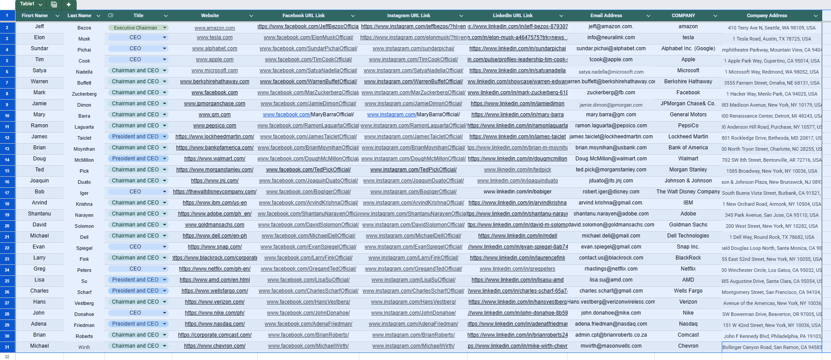Open Evan Spiegel's CEO title dropdown
Screen dimensions: 831x360
click(x=138, y=247)
